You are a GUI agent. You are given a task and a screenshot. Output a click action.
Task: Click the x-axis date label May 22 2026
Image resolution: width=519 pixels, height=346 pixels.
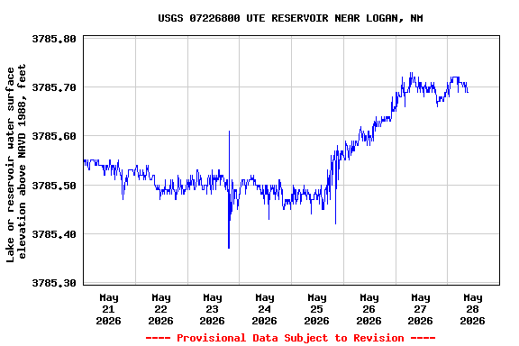(161, 309)
